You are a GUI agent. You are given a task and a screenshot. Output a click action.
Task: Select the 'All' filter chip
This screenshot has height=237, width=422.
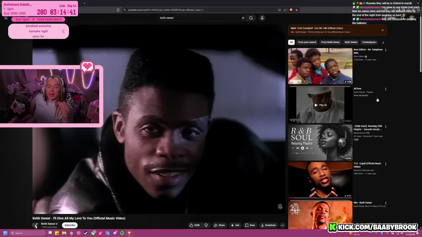click(291, 42)
